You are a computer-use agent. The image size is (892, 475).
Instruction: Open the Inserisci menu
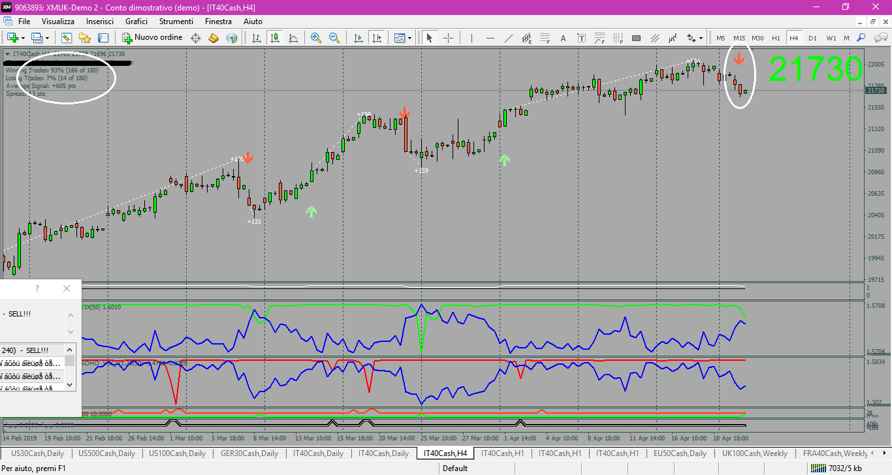tap(100, 22)
